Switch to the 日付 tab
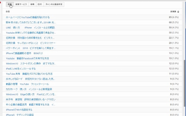This screenshot has height=116, width=186. [x=40, y=4]
